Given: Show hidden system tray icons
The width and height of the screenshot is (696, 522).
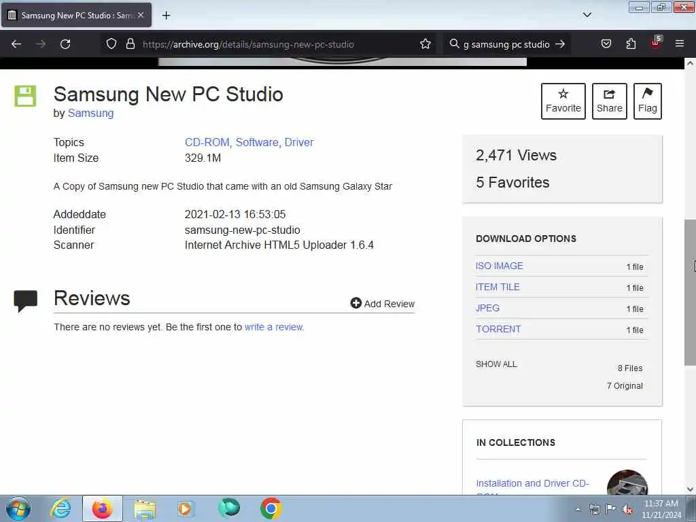Looking at the screenshot, I should point(578,509).
